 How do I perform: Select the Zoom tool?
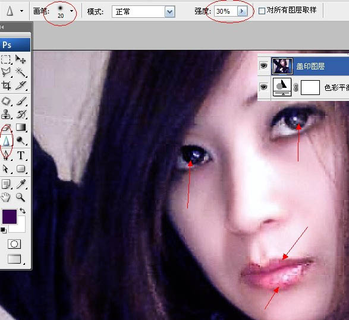pos(21,197)
